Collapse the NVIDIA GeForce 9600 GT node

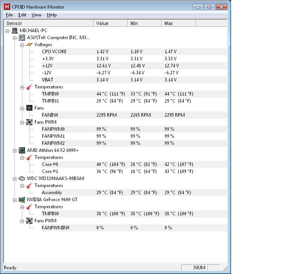(15, 200)
